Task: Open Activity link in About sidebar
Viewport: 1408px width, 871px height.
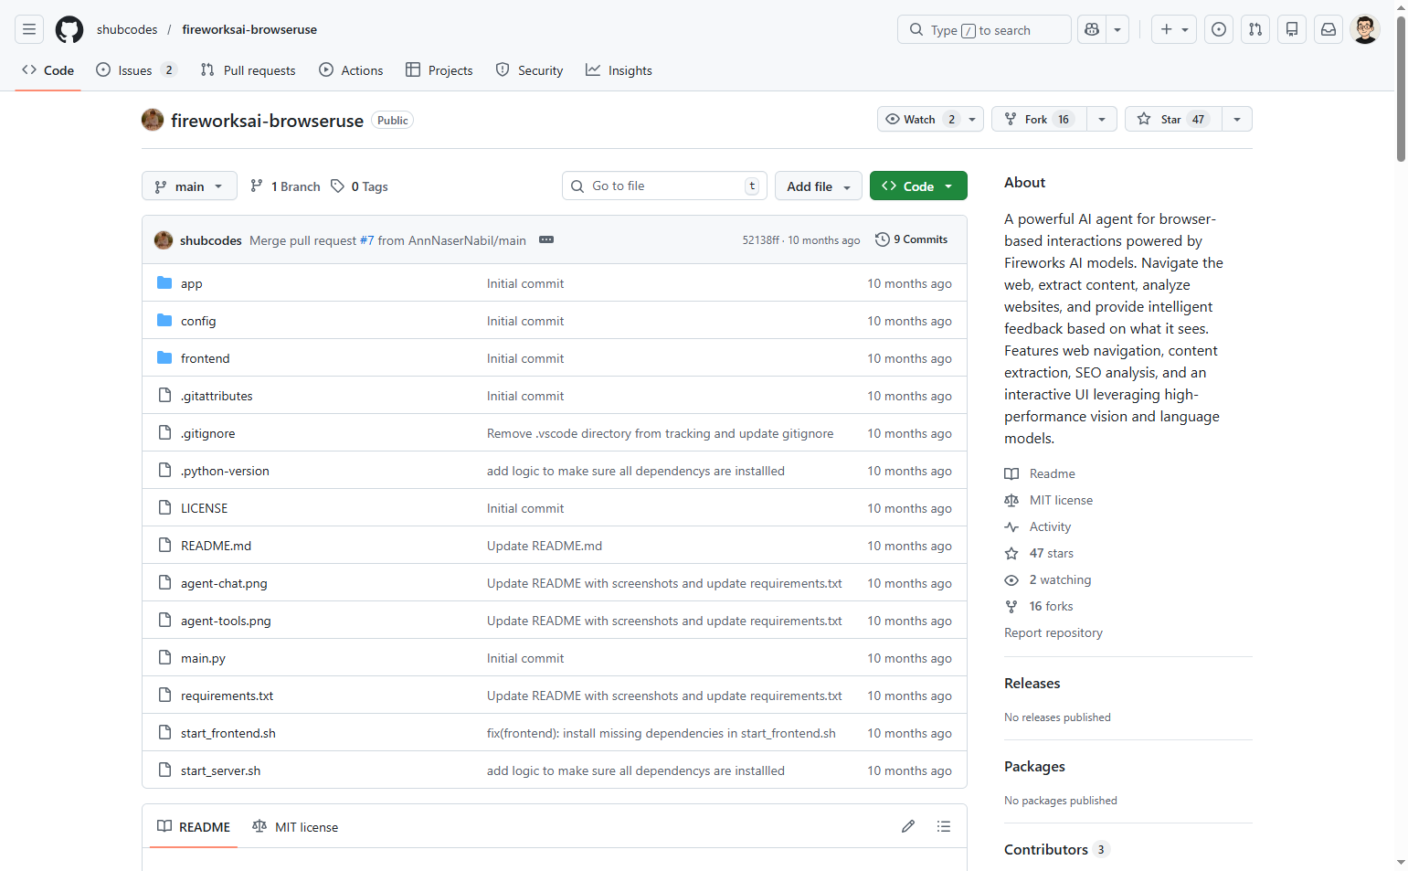Action: pyautogui.click(x=1038, y=526)
